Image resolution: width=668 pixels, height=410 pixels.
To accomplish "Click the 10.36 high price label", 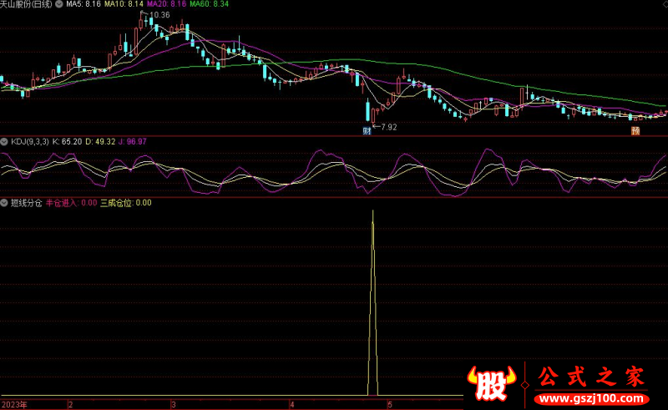I will [159, 15].
